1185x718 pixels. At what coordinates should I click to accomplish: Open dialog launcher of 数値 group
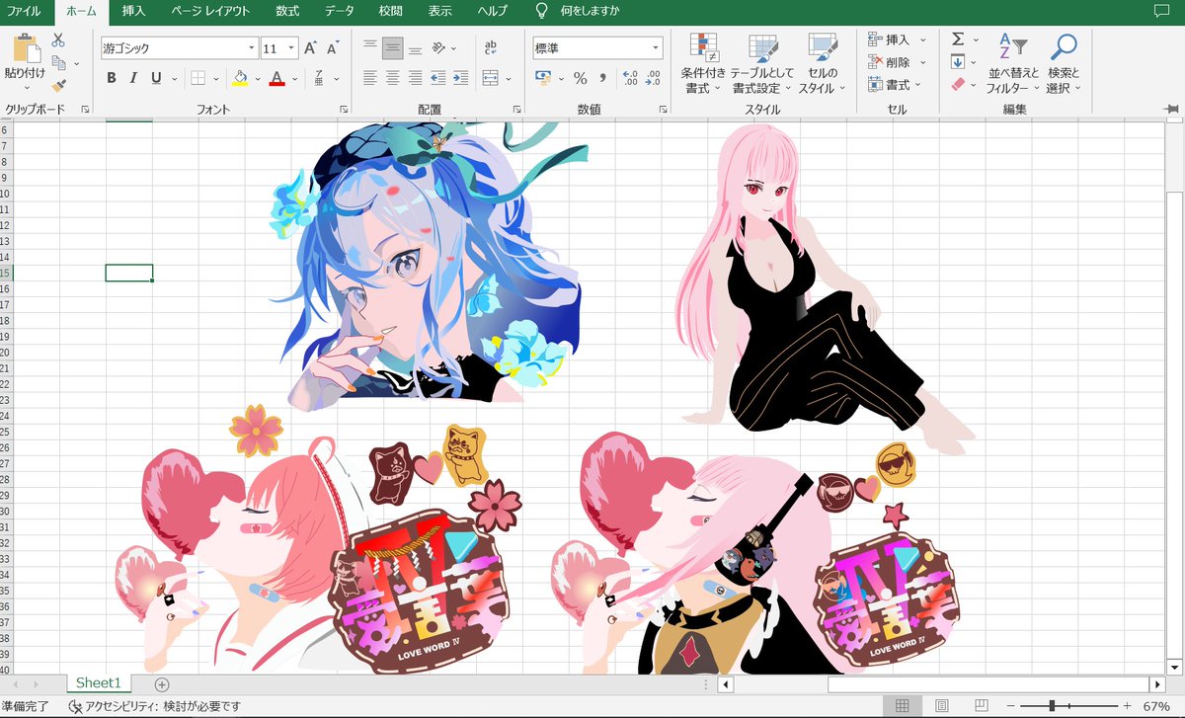(664, 110)
